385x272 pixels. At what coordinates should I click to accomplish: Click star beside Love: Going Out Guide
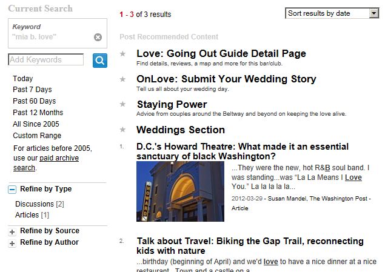pos(122,53)
